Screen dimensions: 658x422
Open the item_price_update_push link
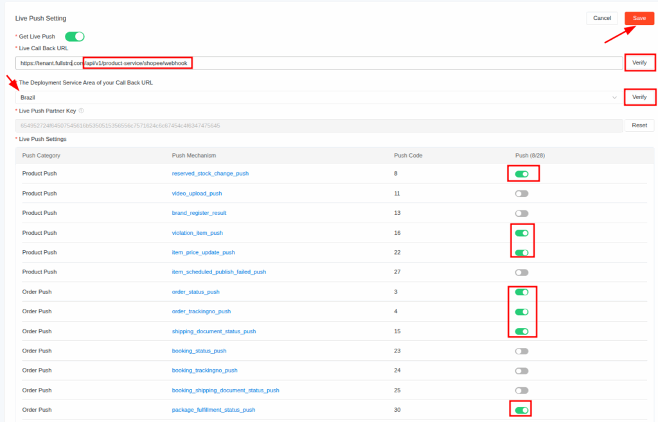pos(203,253)
